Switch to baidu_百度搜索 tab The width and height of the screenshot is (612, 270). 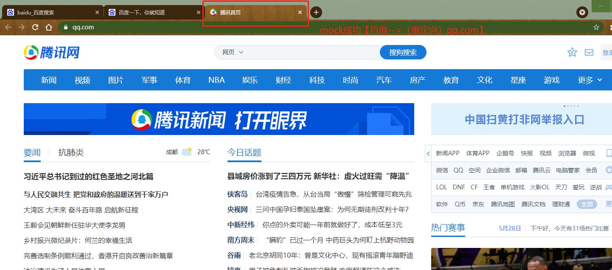point(53,12)
